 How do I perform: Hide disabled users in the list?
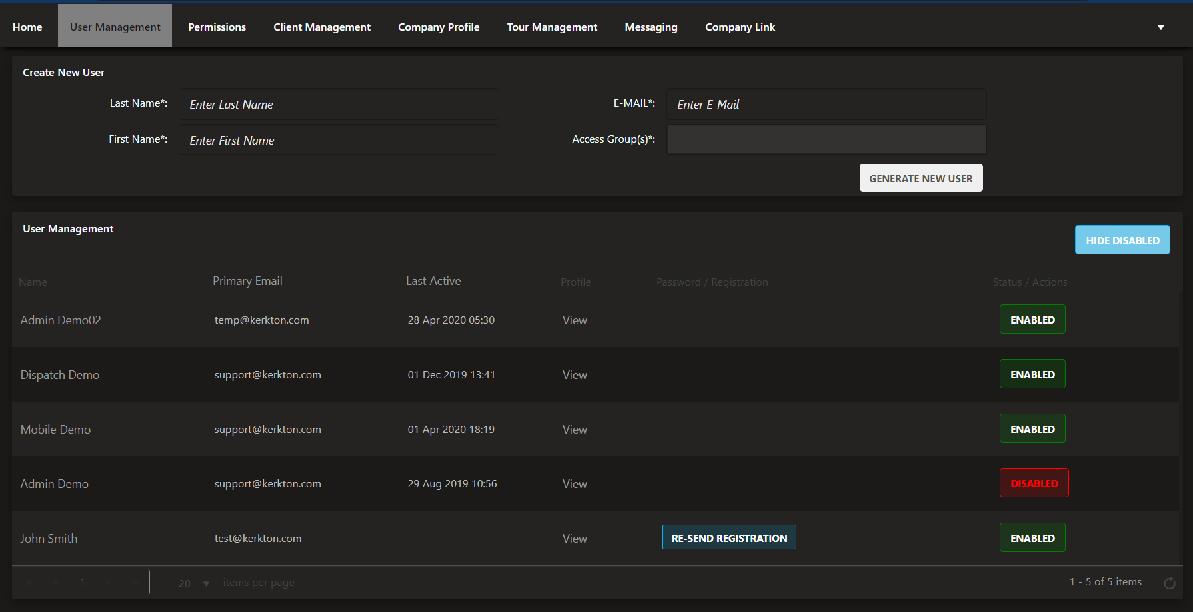tap(1122, 240)
